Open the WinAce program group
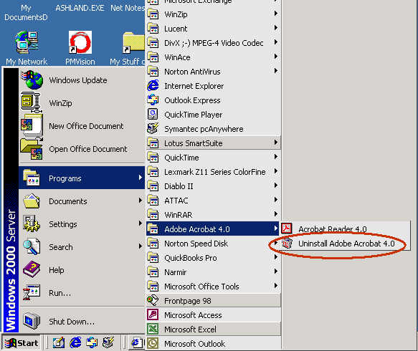418x351 pixels. [x=213, y=57]
